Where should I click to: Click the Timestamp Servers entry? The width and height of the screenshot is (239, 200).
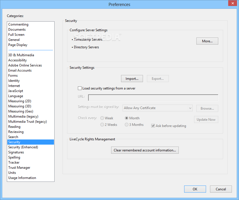tap(88, 39)
